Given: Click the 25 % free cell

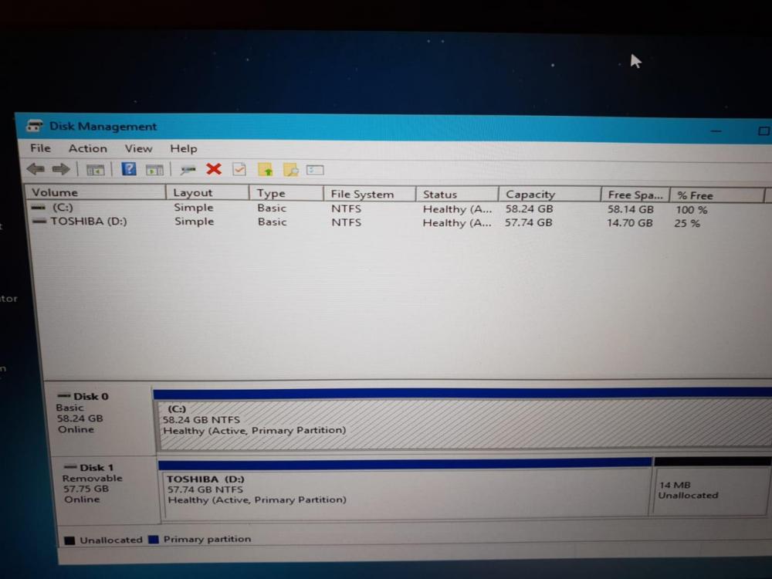Looking at the screenshot, I should (x=687, y=224).
